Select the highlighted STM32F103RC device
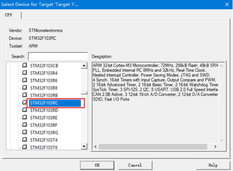233x171 pixels. (x=55, y=103)
